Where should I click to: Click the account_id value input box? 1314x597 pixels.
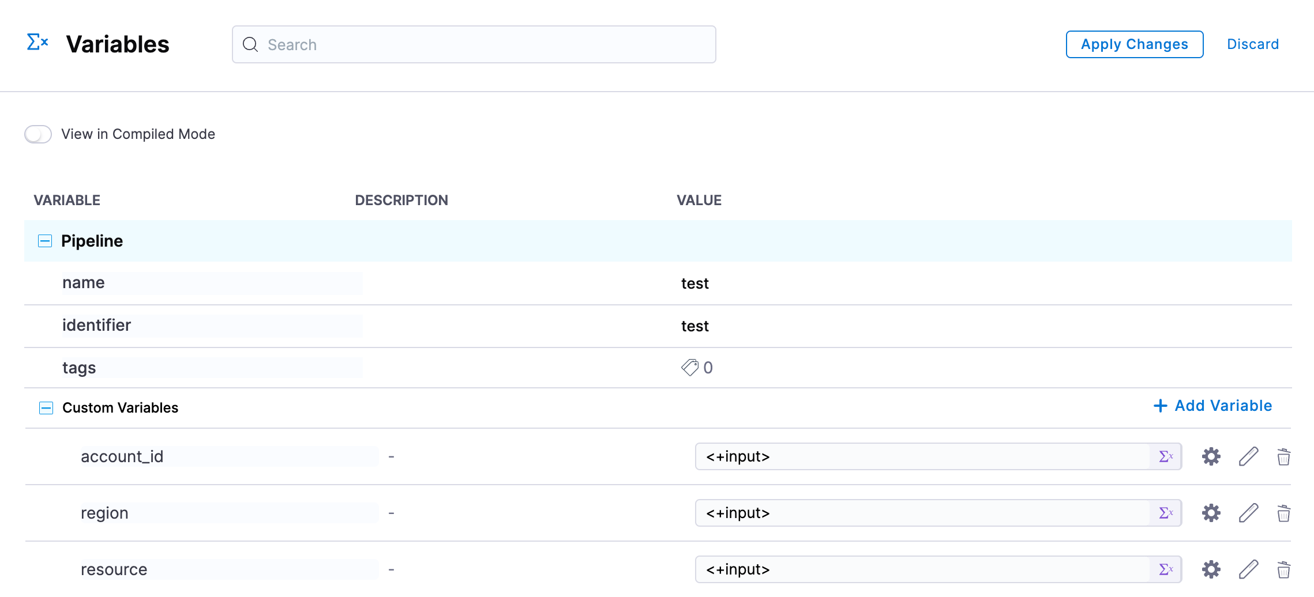click(x=923, y=456)
